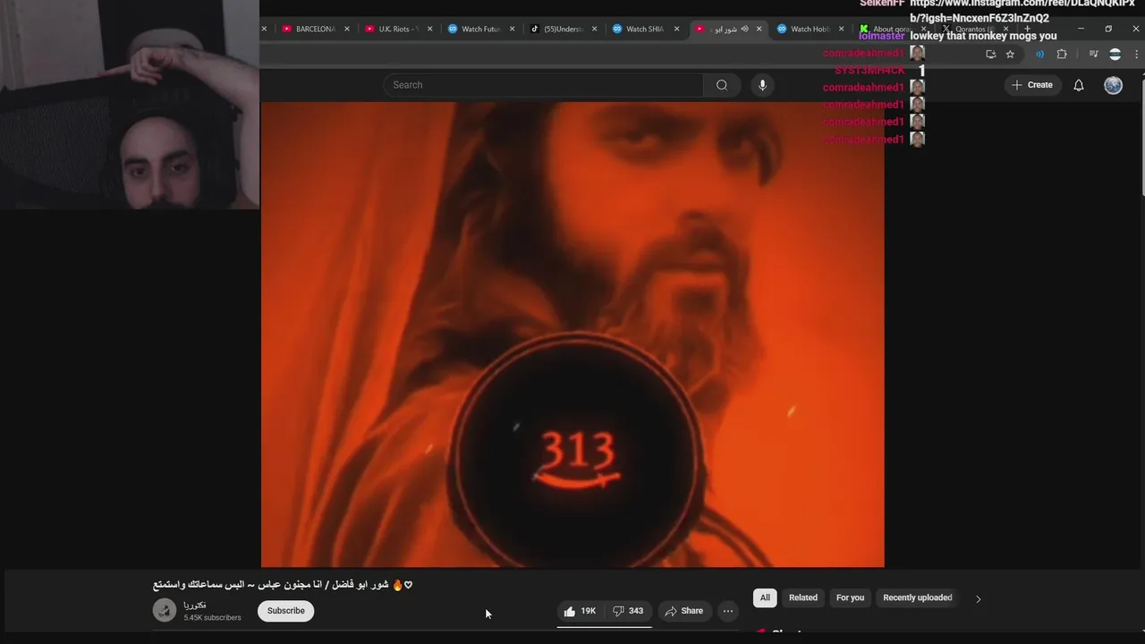Dislike the video with thumbs down

pos(628,611)
